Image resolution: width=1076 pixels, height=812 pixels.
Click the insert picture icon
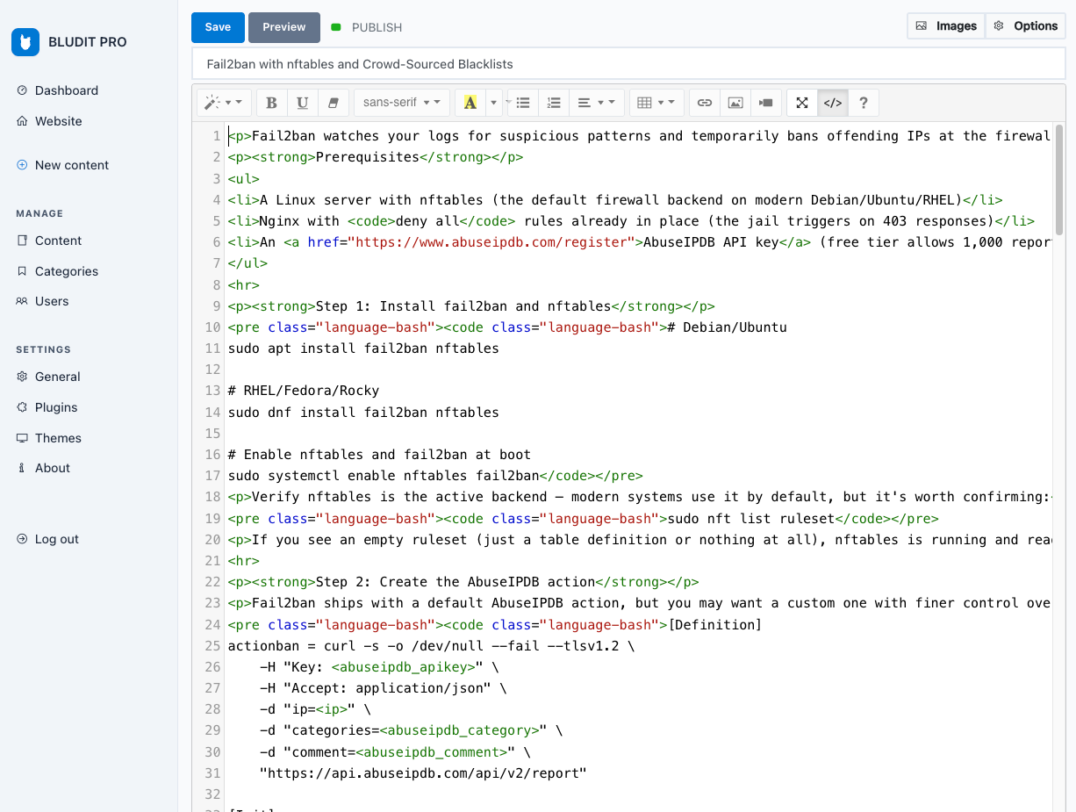click(x=735, y=103)
